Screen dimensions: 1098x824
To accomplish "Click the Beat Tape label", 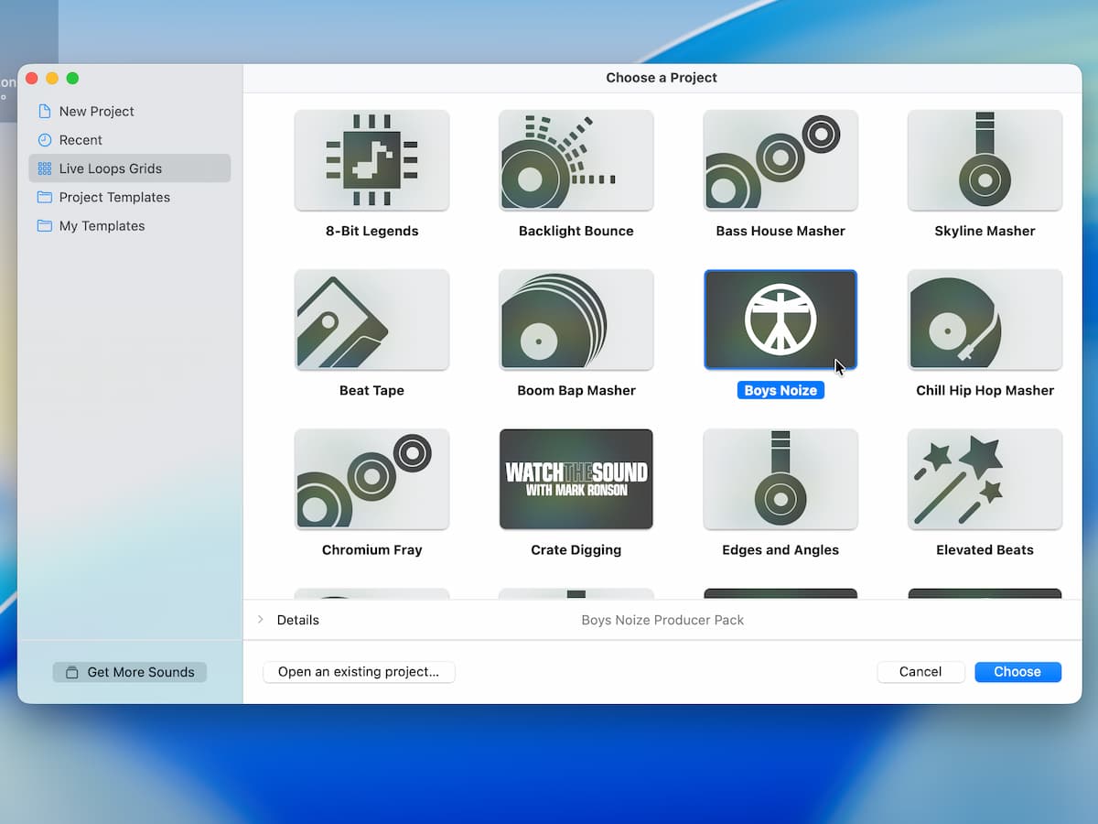I will 371,390.
